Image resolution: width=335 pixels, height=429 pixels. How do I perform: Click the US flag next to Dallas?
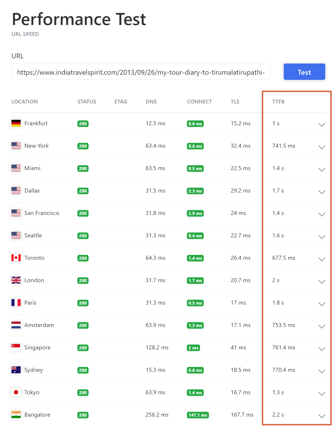click(x=16, y=191)
